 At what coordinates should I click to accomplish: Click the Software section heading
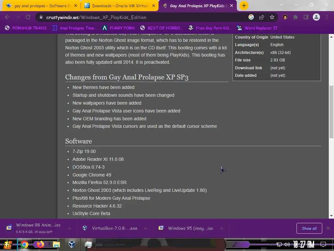click(x=79, y=141)
